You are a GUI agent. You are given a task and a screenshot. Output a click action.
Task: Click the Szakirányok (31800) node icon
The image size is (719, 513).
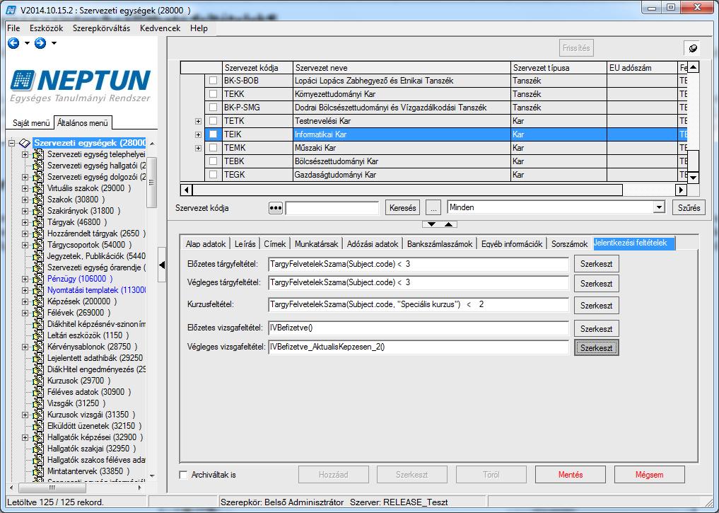(x=38, y=211)
